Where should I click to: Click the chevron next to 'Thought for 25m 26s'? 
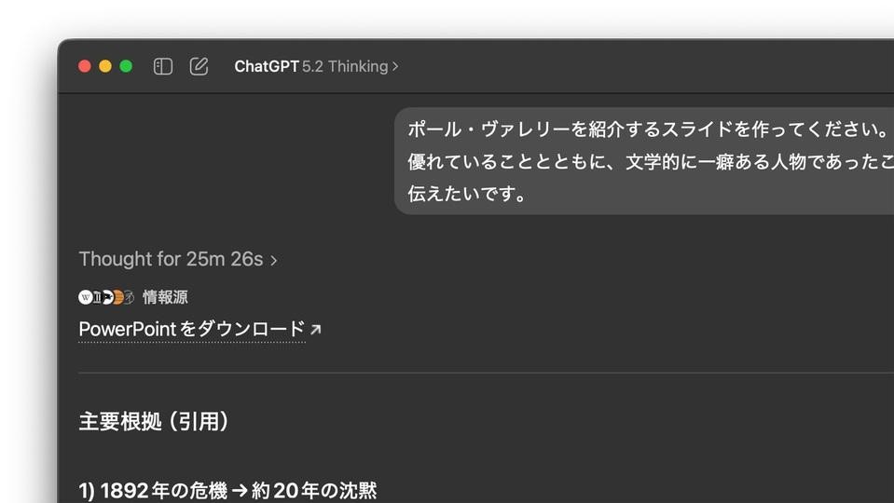(x=274, y=260)
